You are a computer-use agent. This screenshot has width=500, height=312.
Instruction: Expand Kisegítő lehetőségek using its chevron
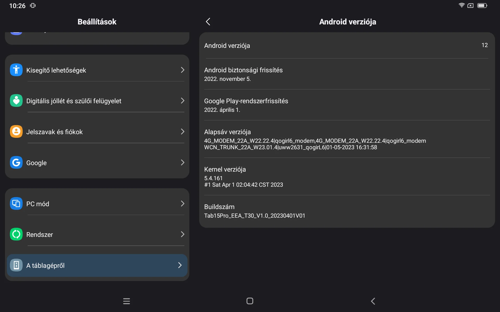182,70
